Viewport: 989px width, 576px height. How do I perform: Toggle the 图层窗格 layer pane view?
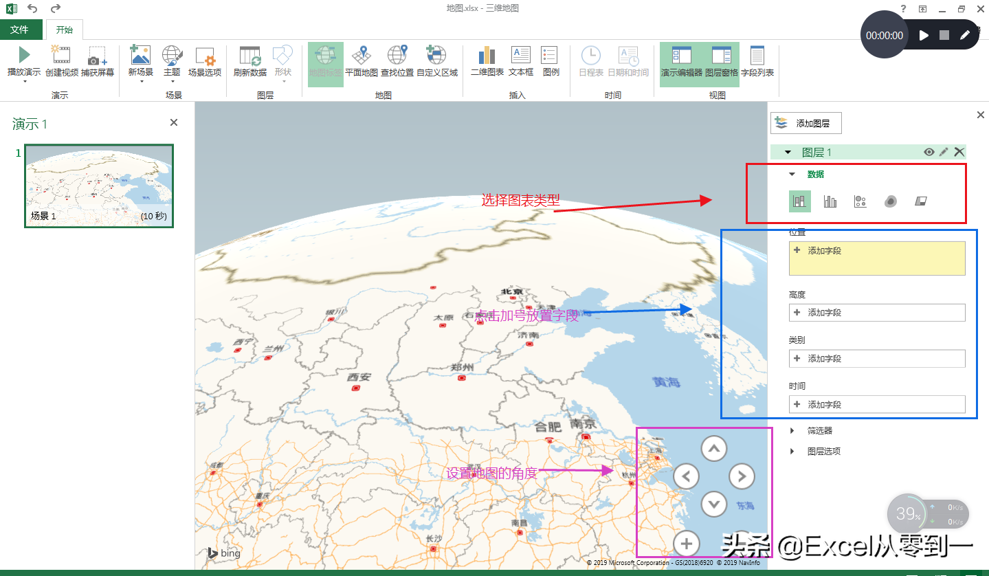[721, 60]
